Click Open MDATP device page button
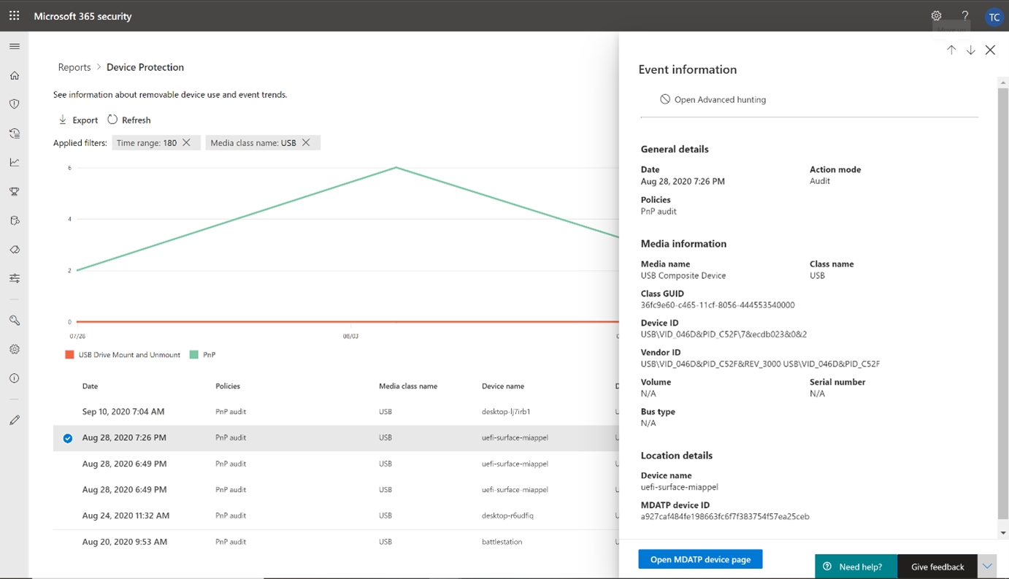Viewport: 1009px width, 579px height. pos(700,559)
